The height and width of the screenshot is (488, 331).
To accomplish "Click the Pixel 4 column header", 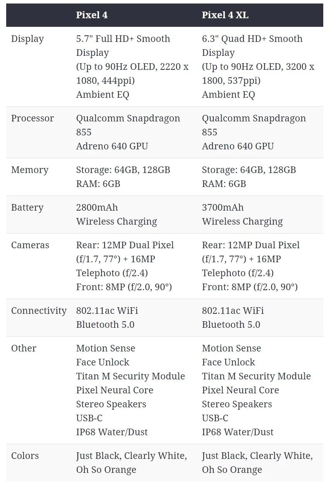I will click(x=92, y=15).
